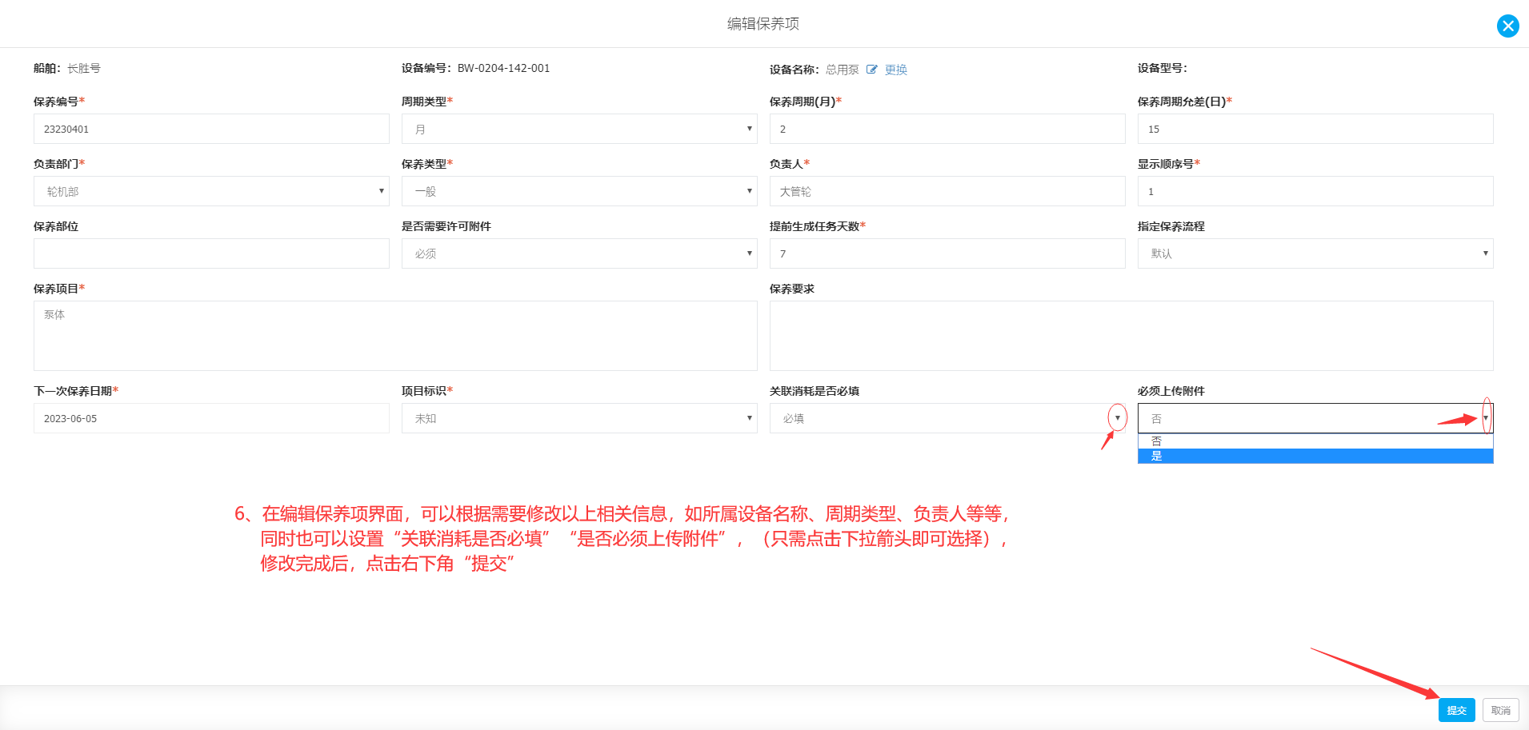Viewport: 1529px width, 730px height.
Task: Expand the 指定保养流程 dropdown
Action: (x=1315, y=253)
